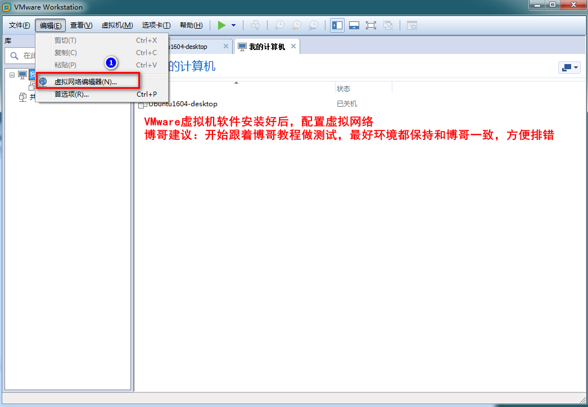The width and height of the screenshot is (588, 407).
Task: Click the 已关机 status cell
Action: pos(347,104)
